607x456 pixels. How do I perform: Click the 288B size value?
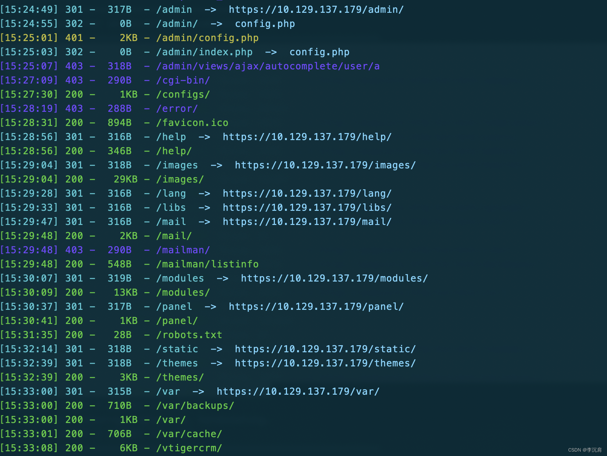click(119, 108)
